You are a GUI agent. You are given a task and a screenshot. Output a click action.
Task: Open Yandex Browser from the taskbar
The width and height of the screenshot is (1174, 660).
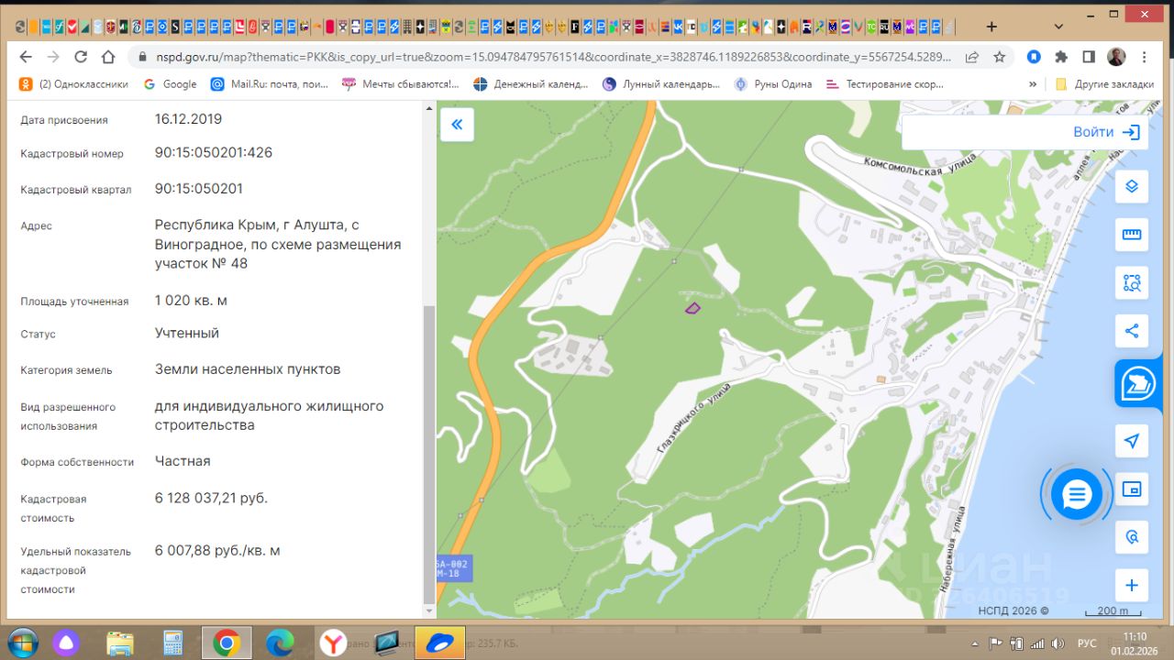tap(333, 643)
